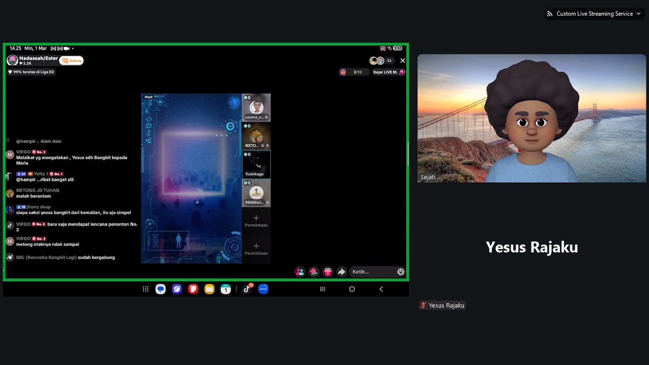Click the lower Permintaan plus slot

(256, 249)
